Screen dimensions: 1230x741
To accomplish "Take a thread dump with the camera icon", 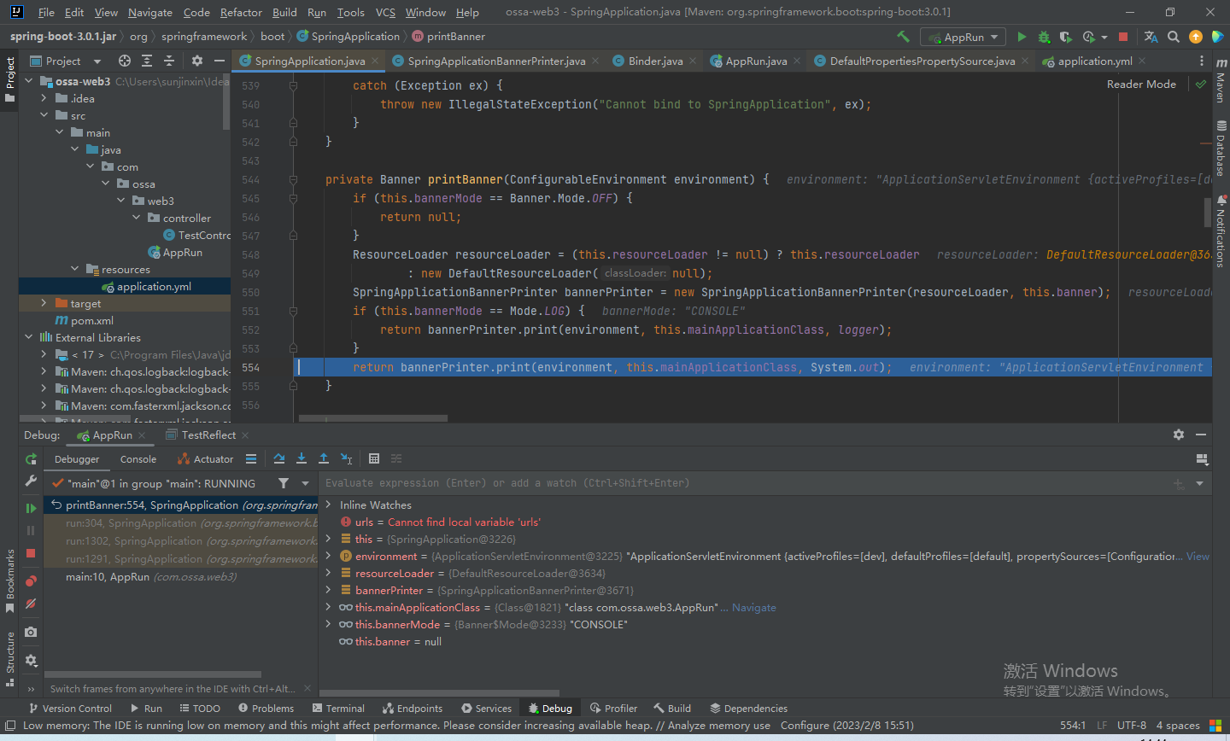I will (31, 632).
